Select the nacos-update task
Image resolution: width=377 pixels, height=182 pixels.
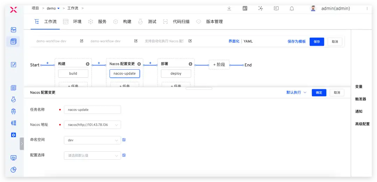pos(125,74)
